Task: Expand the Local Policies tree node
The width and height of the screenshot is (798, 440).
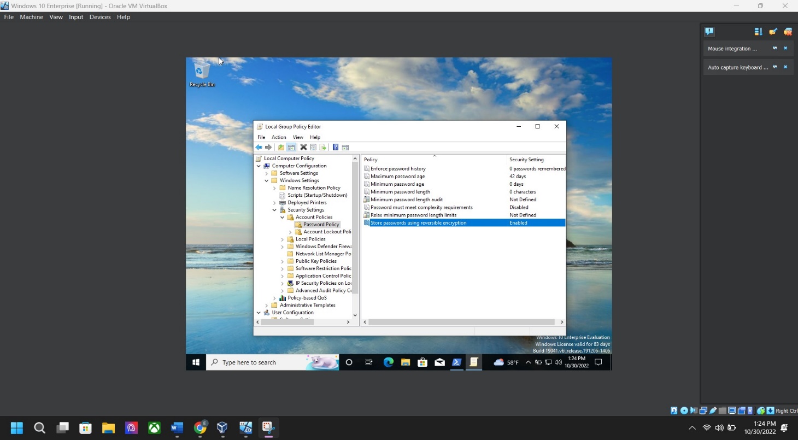Action: point(283,239)
